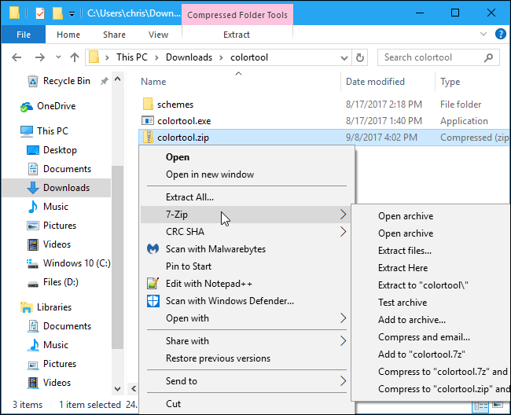Click the Date modified column header
The width and height of the screenshot is (511, 415).
[x=376, y=82]
